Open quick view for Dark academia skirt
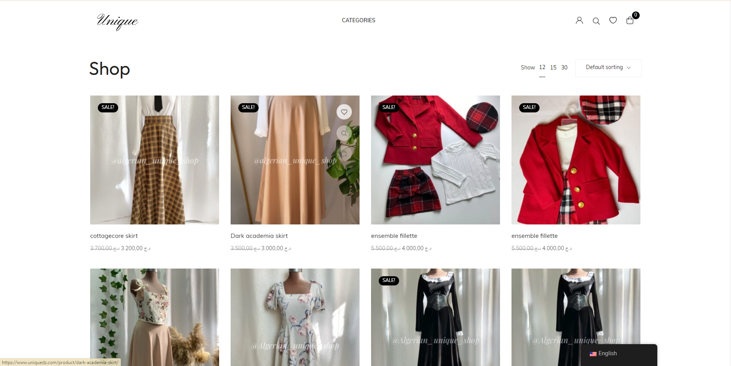Viewport: 731px width, 366px height. coord(344,134)
